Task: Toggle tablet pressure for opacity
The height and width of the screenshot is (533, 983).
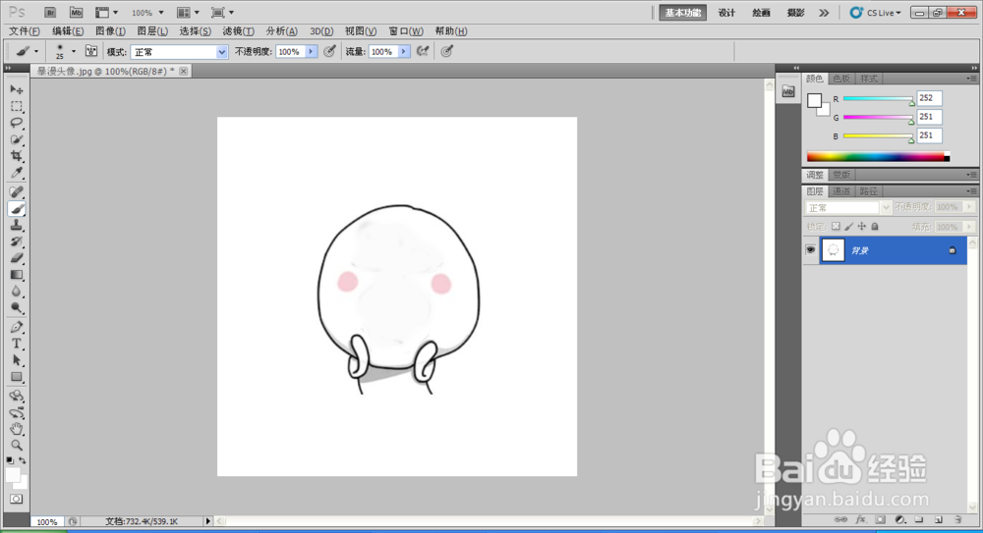Action: pos(329,51)
